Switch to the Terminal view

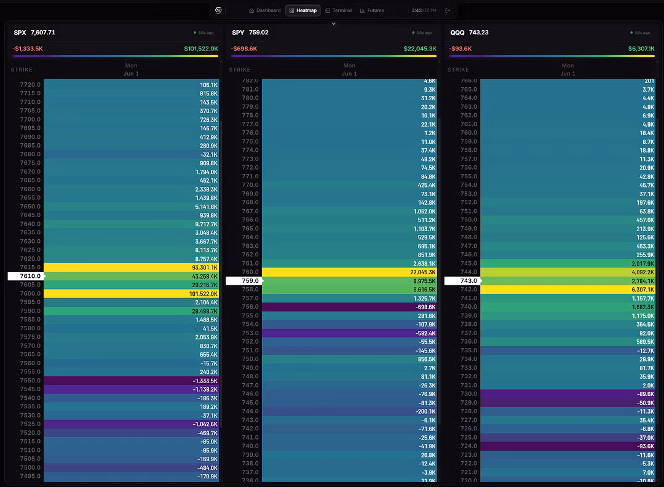(x=338, y=10)
